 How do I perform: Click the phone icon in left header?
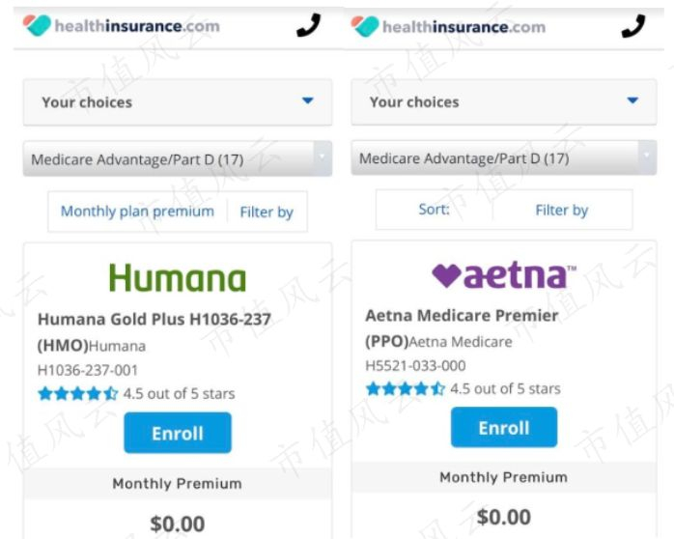[308, 26]
